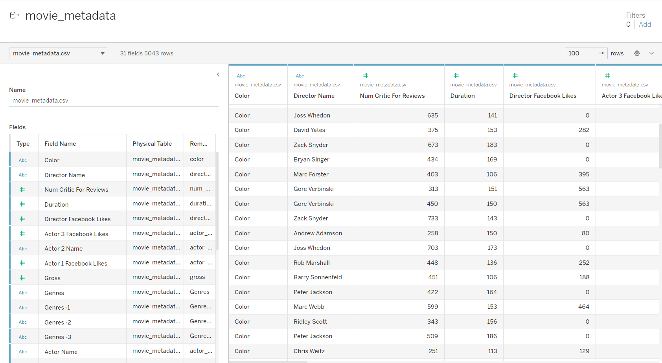Click the Abc type icon on the Color column header
The image size is (662, 363).
click(x=241, y=75)
